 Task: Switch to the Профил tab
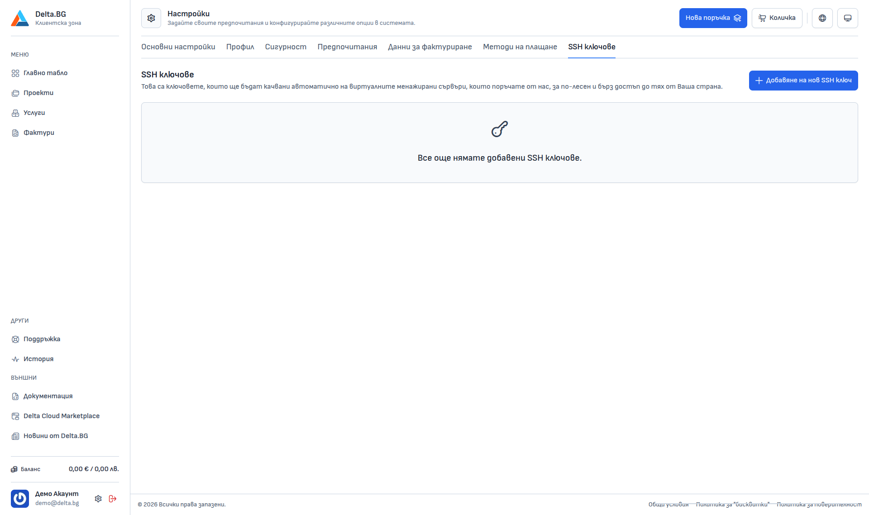tap(240, 47)
